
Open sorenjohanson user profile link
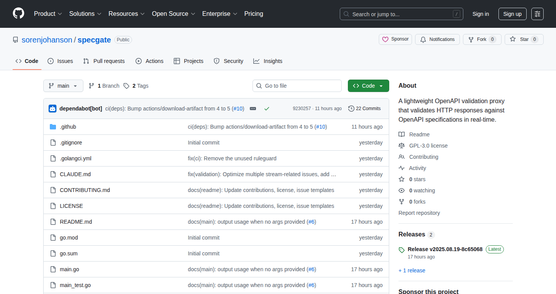click(47, 40)
